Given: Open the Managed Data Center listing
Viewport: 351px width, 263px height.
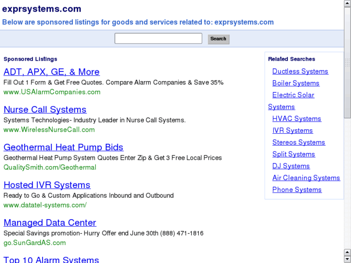Looking at the screenshot, I should click(x=50, y=223).
